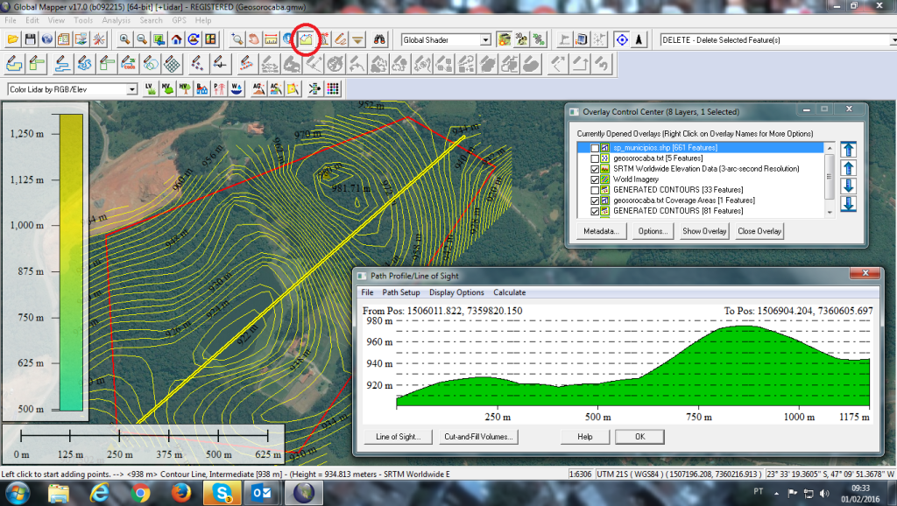
Task: Click the elevation color legend gradient bar
Action: [x=73, y=263]
